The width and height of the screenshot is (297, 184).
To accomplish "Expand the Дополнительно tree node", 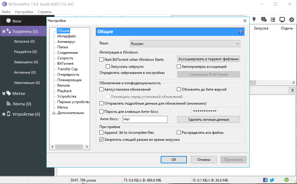I will tap(54, 113).
